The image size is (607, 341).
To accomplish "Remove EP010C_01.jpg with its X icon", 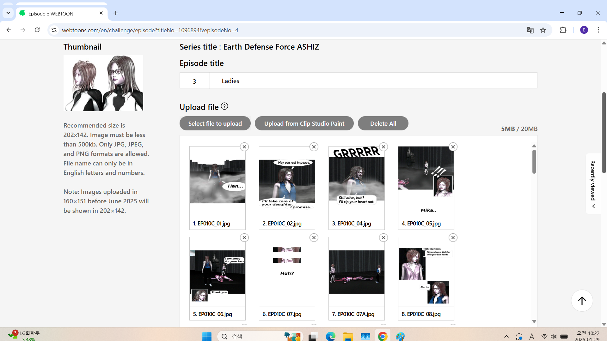I will 244,147.
